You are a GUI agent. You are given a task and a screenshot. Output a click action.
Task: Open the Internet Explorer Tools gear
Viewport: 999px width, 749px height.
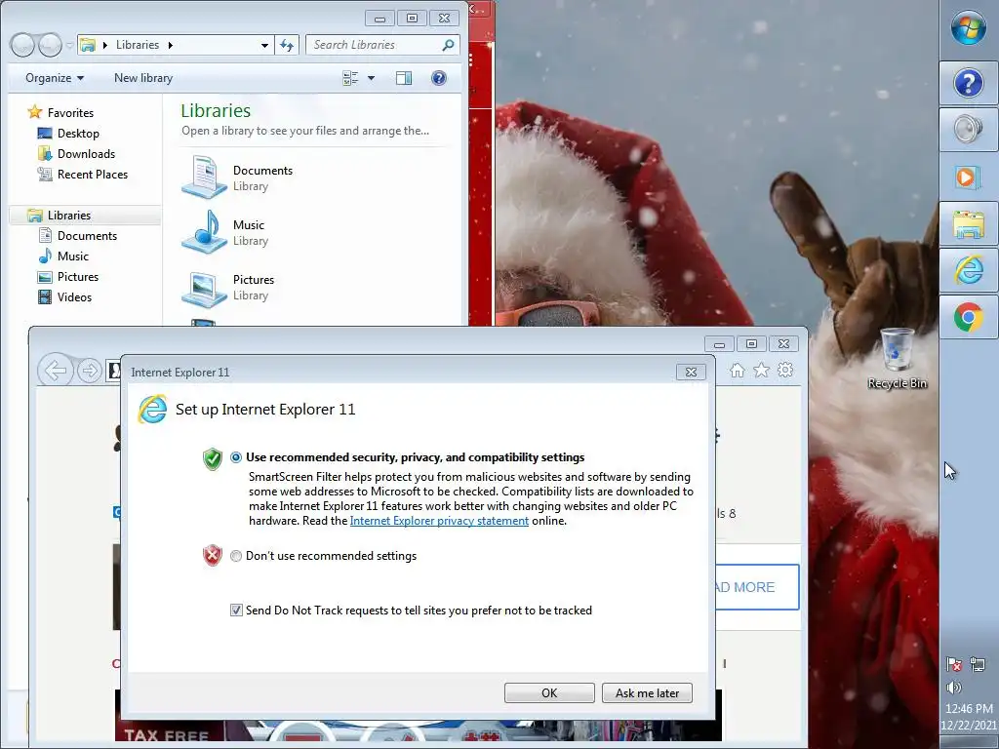785,370
